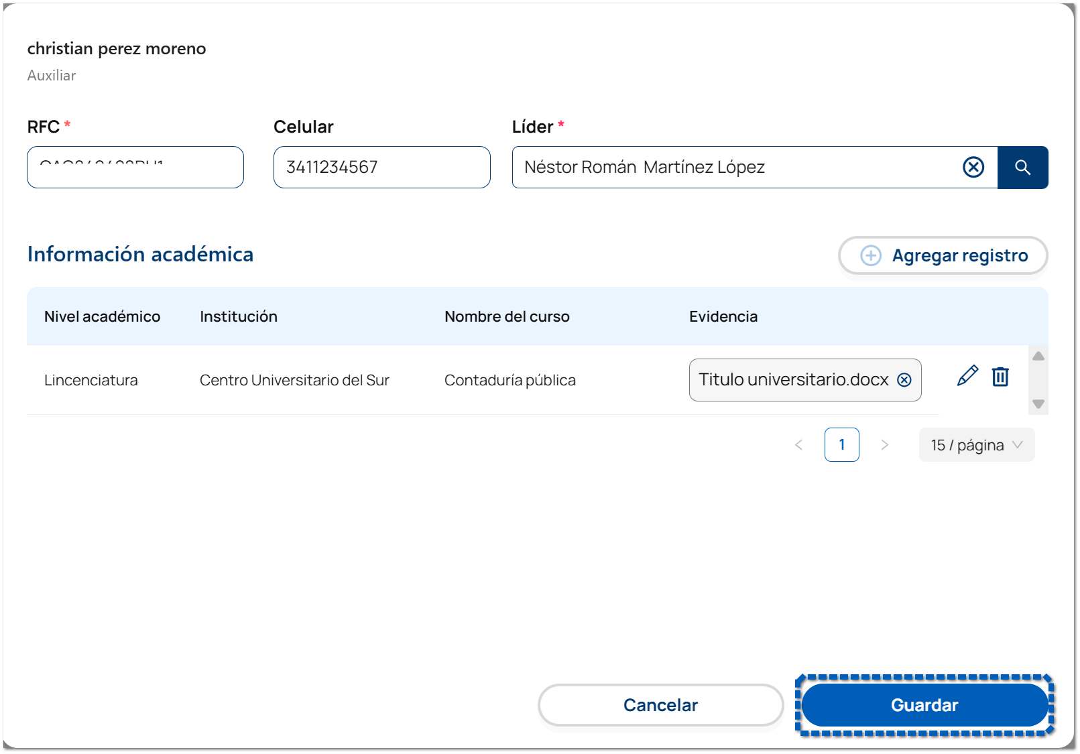Click the plus icon in Agregar registro
The height and width of the screenshot is (754, 1080).
coord(870,255)
